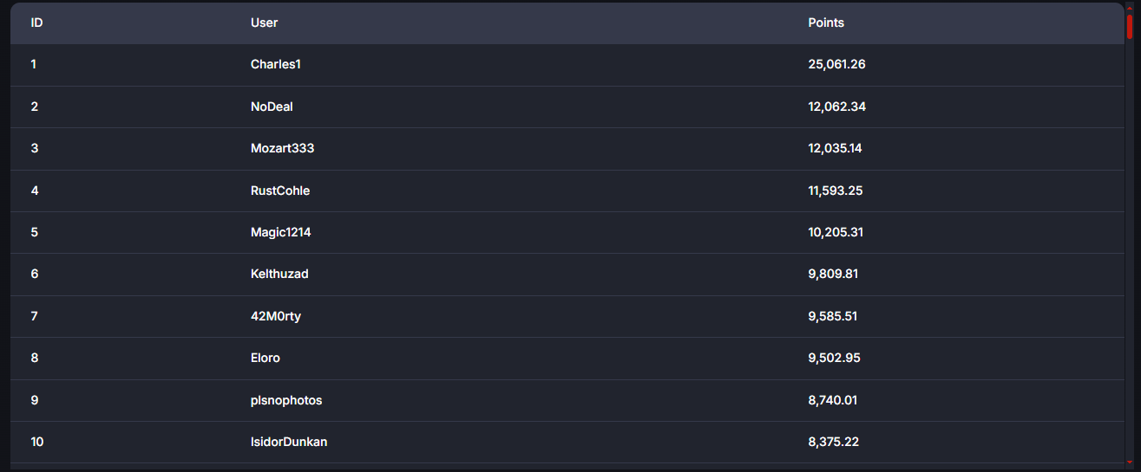The height and width of the screenshot is (472, 1141).
Task: Open Kelthuzad user row
Action: click(x=279, y=274)
